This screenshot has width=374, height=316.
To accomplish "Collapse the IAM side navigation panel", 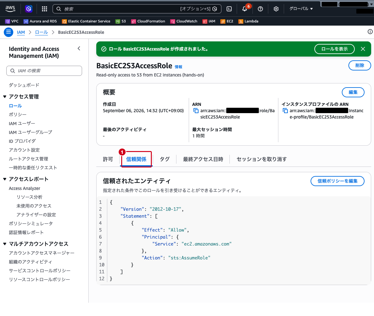I will click(79, 48).
